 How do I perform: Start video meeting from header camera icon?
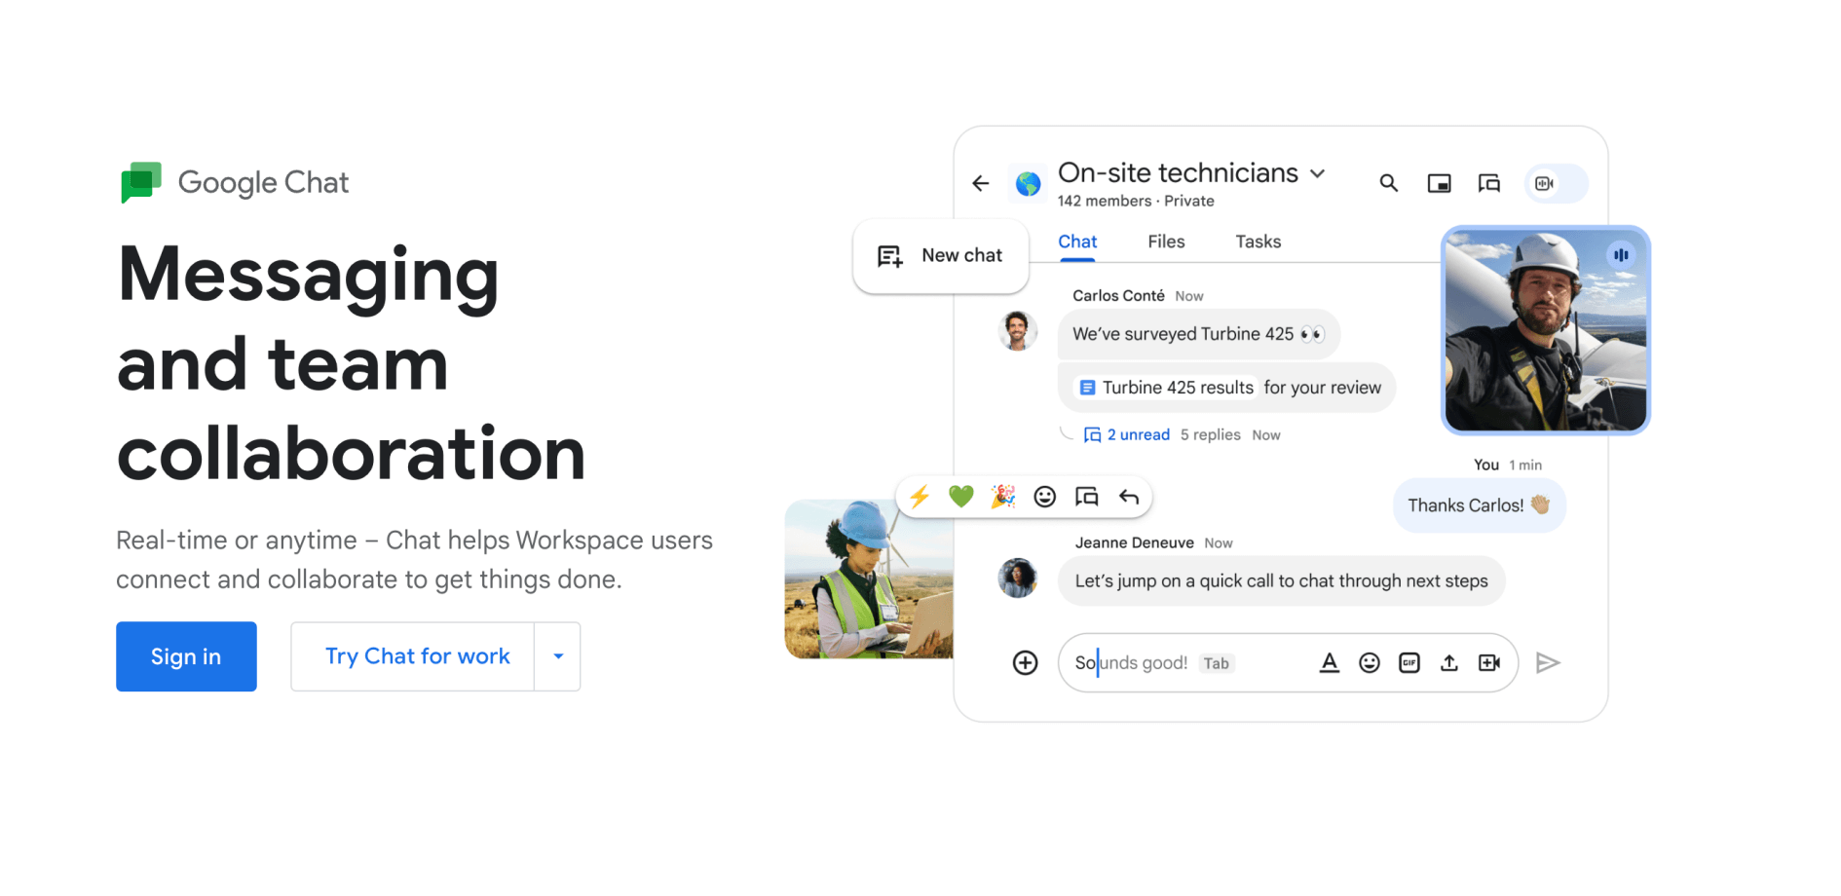coord(1545,183)
